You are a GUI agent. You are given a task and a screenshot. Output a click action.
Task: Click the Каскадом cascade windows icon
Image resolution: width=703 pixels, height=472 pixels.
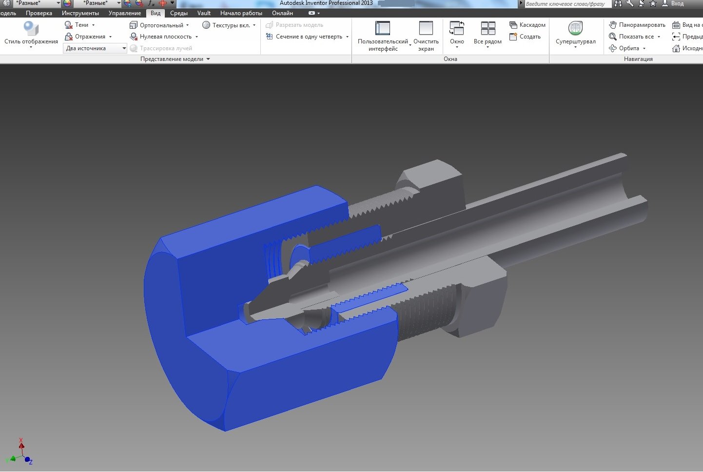click(527, 25)
